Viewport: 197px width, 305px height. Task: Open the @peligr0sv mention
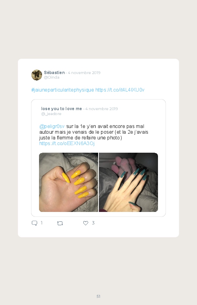[x=52, y=126]
